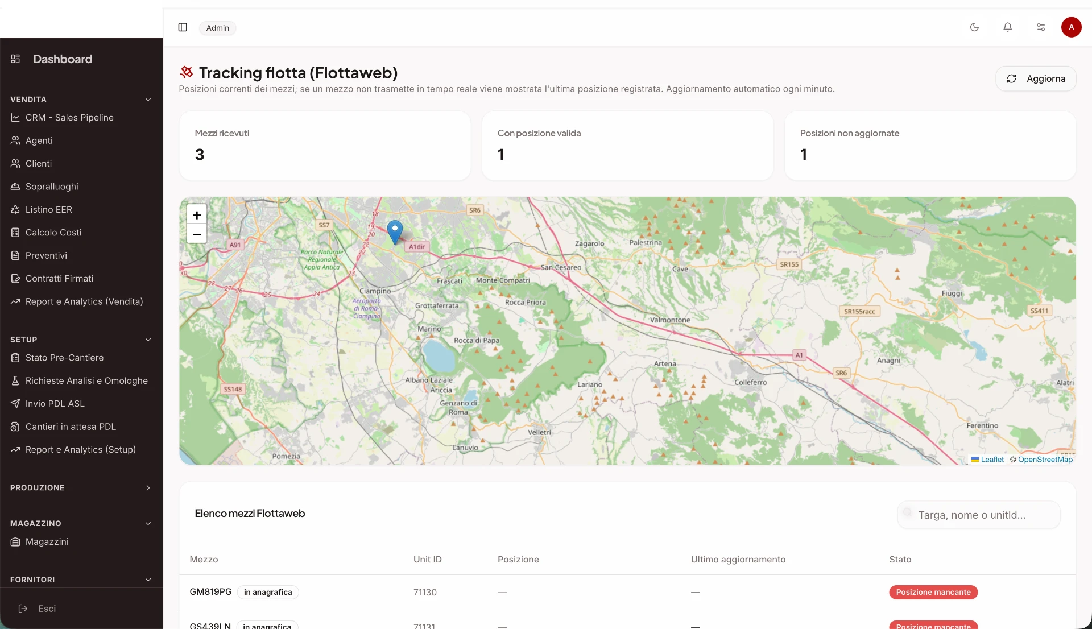
Task: Open Sopralluoghi menu item
Action: [x=52, y=187]
